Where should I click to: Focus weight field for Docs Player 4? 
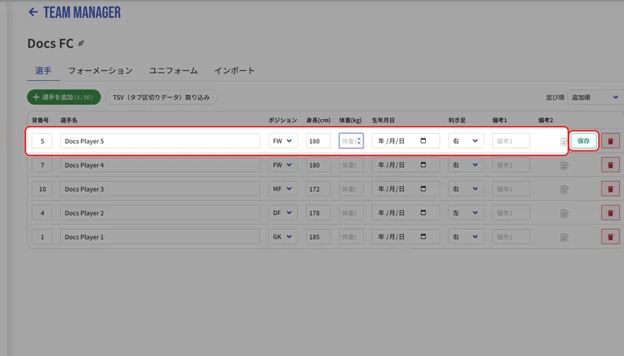[351, 165]
